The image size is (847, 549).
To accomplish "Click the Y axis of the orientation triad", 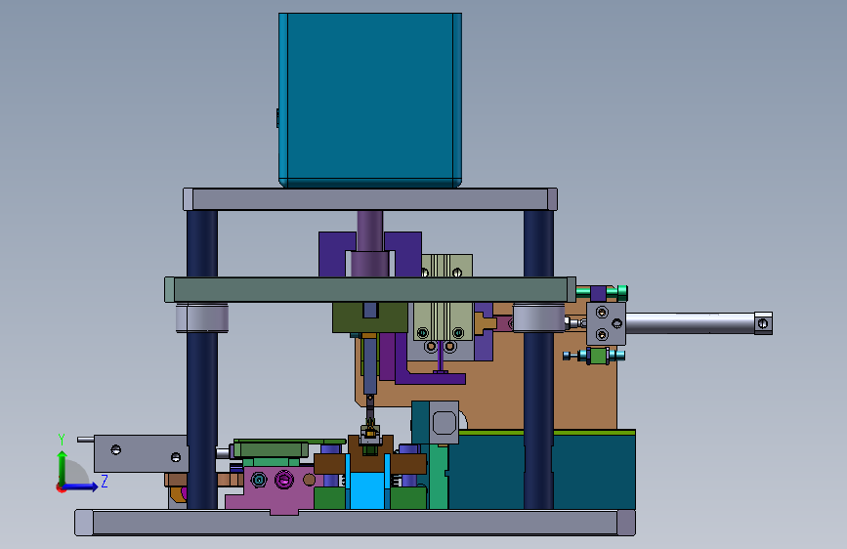I will click(x=63, y=467).
